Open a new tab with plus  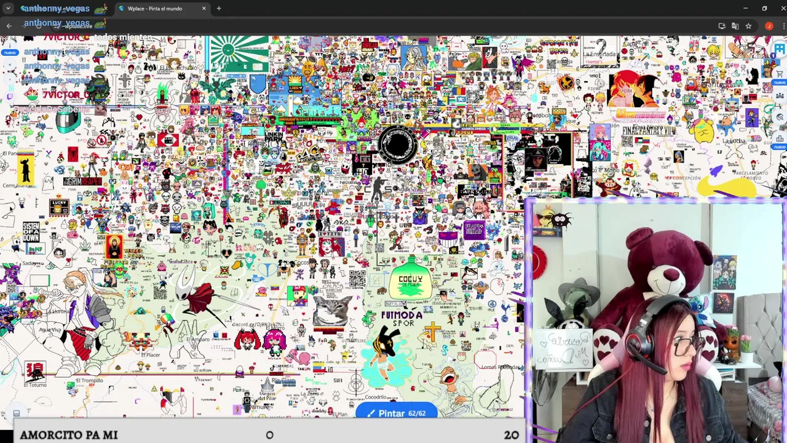[218, 9]
